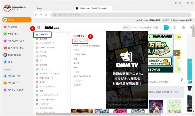Click the DMM GAMES advertisement banner

pyautogui.click(x=161, y=53)
